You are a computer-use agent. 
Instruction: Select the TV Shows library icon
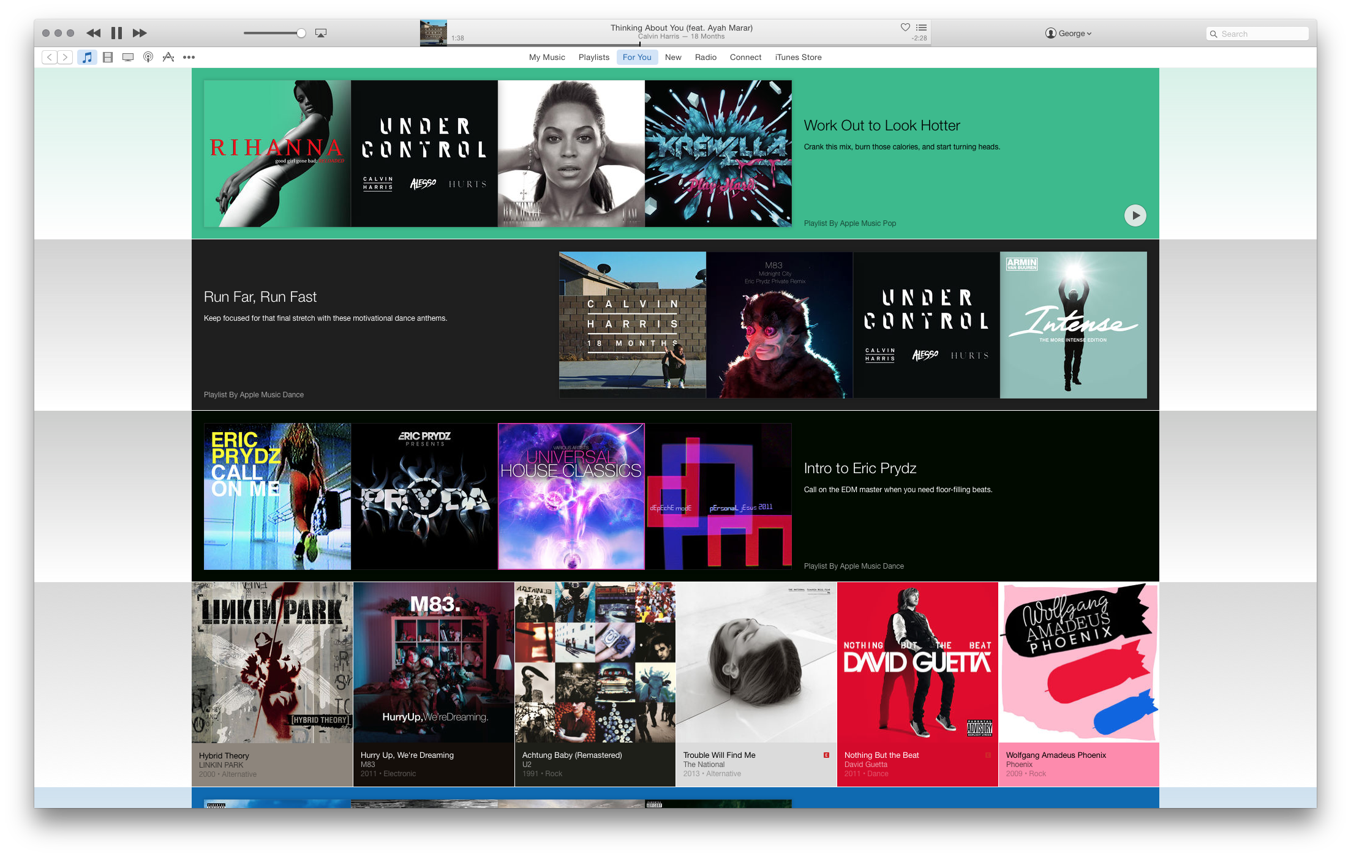point(128,57)
